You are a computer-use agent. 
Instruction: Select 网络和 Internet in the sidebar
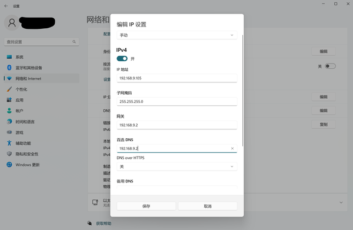42,79
